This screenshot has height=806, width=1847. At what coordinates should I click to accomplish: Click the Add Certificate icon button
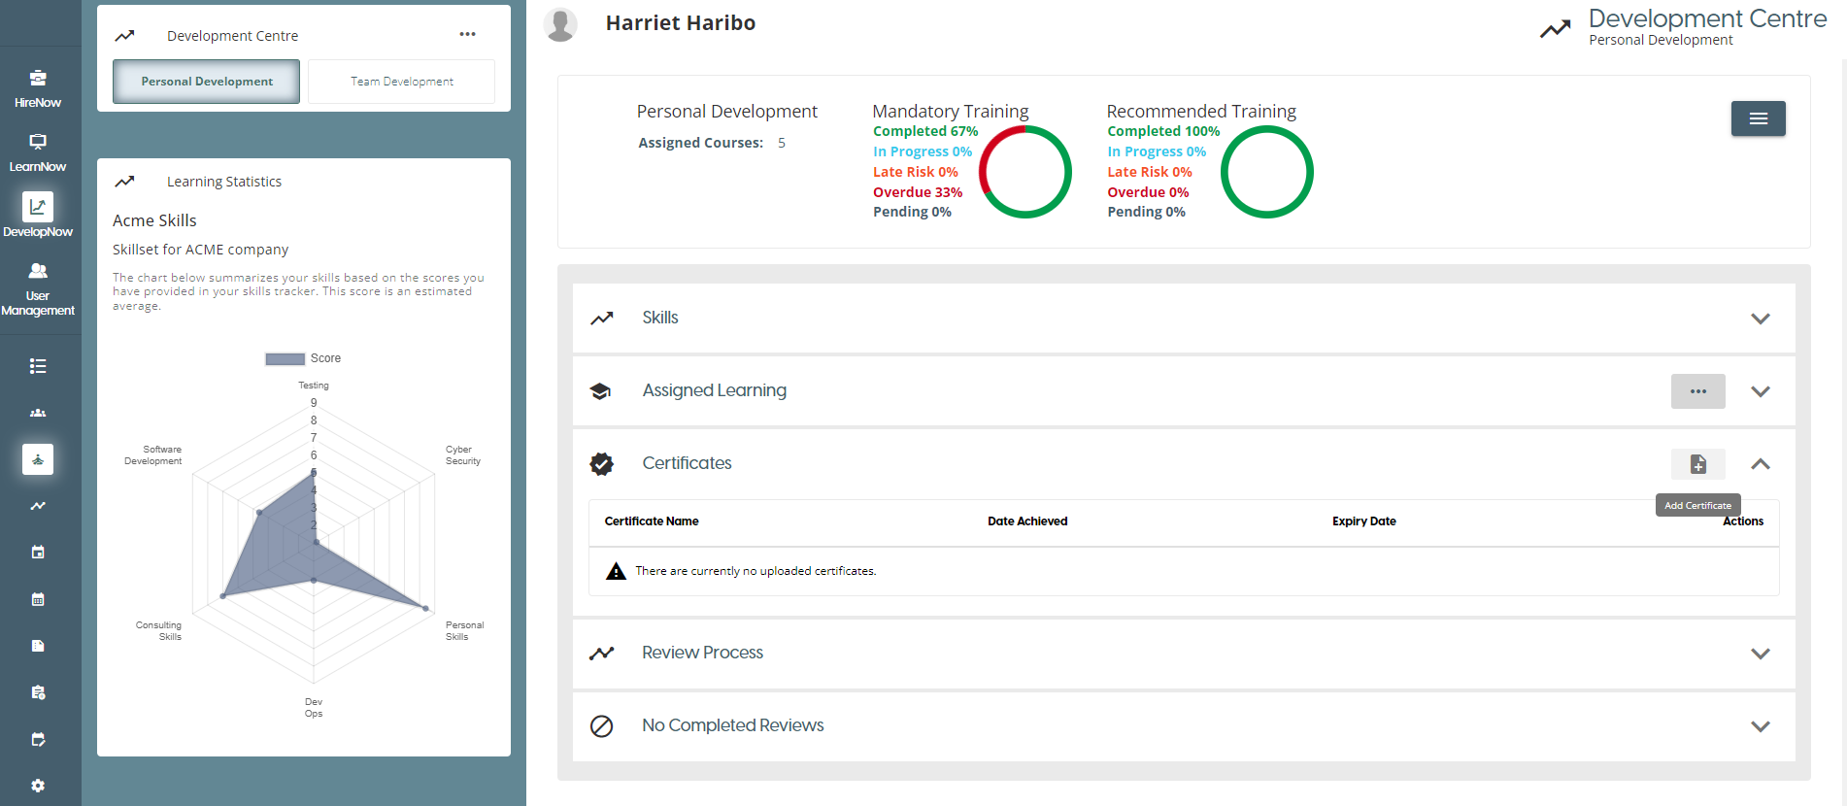coord(1697,464)
